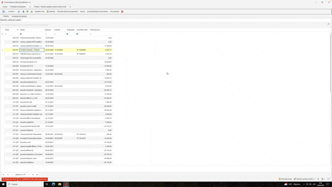Go to the first record navigation button
Image resolution: width=332 pixels, height=187 pixels.
click(x=4, y=175)
